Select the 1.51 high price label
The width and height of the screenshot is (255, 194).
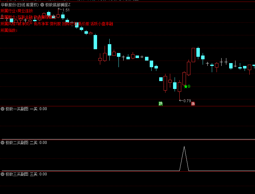[x=66, y=10]
